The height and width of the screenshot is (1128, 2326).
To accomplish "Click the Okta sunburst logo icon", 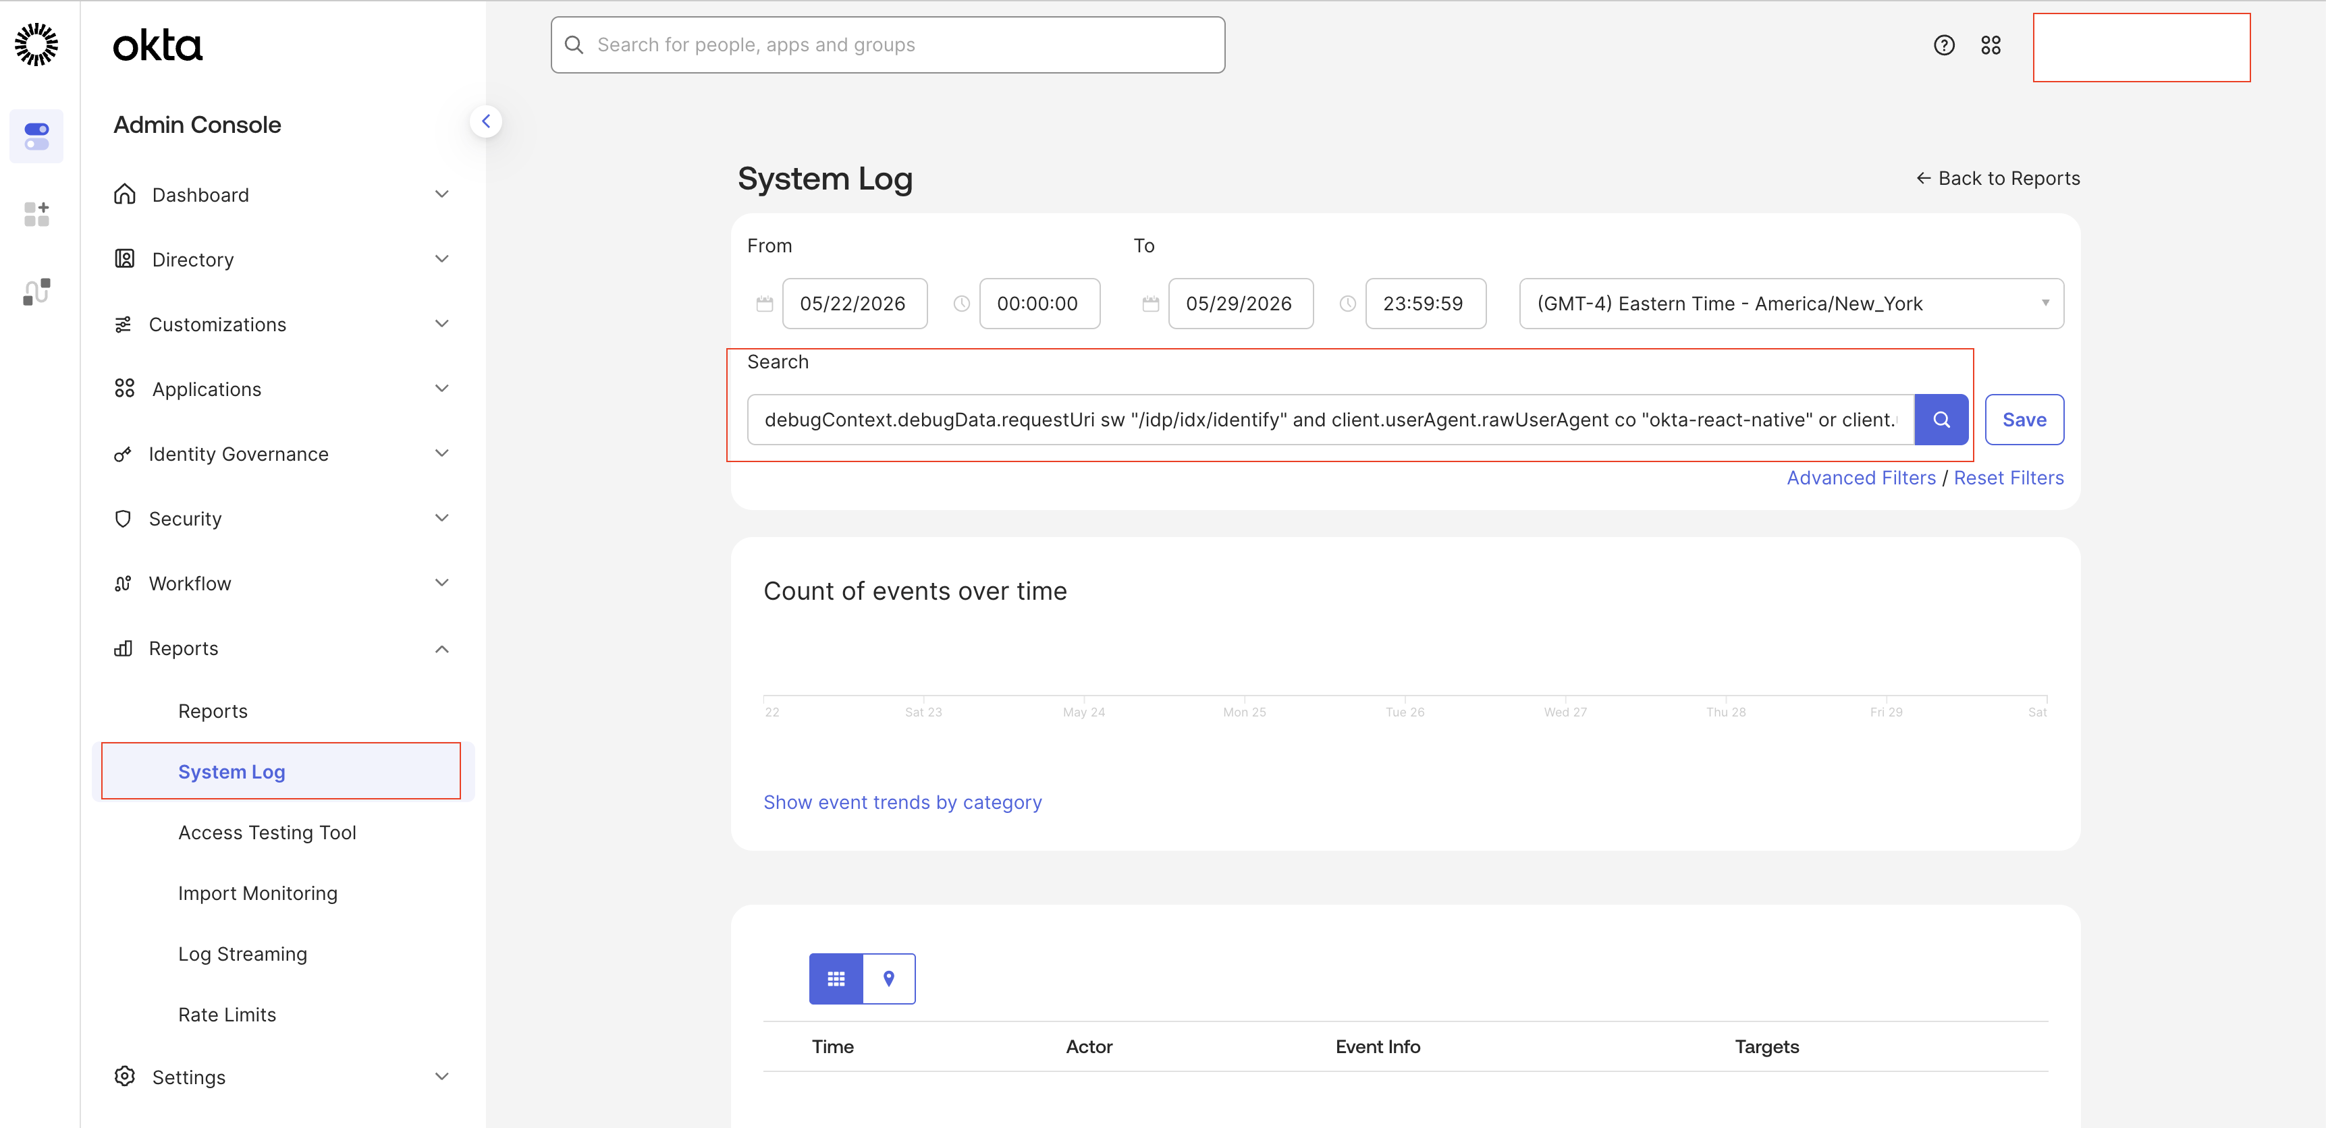I will 36,45.
